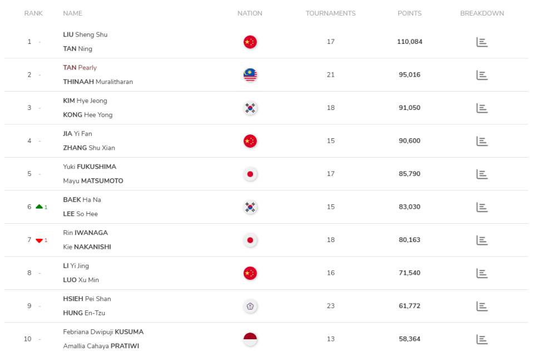Image resolution: width=534 pixels, height=352 pixels.
Task: Open TAN Pearly player profile link
Action: tap(80, 68)
